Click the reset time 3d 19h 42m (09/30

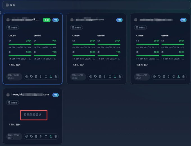click(x=109, y=59)
